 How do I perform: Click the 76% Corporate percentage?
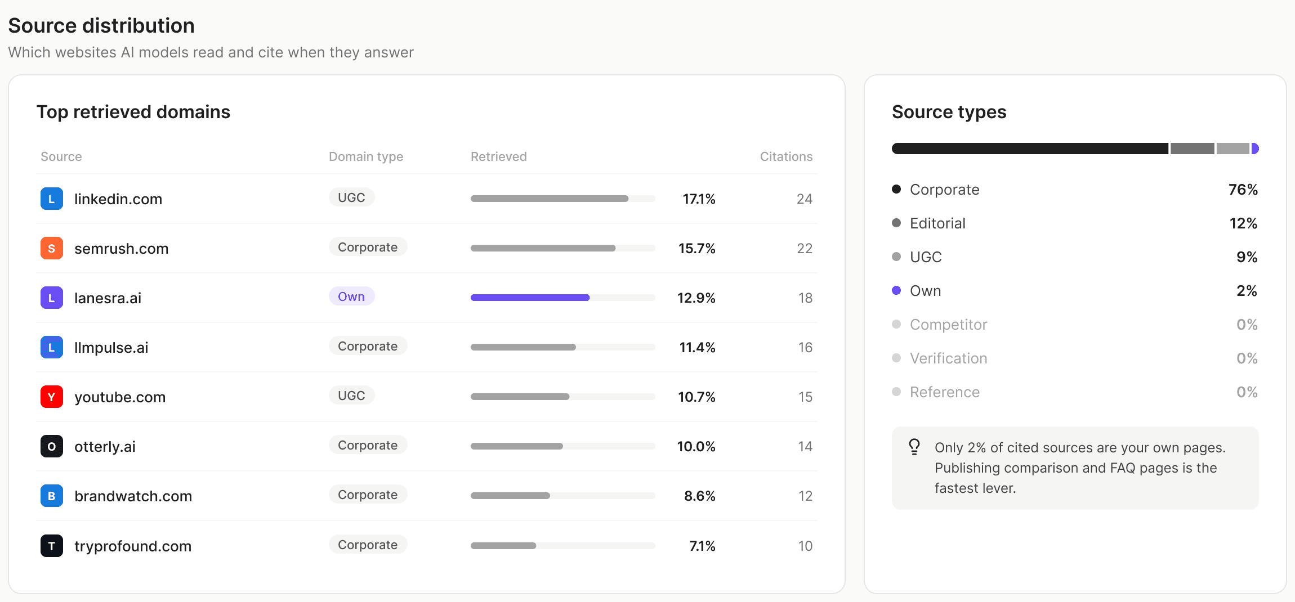(x=1243, y=190)
